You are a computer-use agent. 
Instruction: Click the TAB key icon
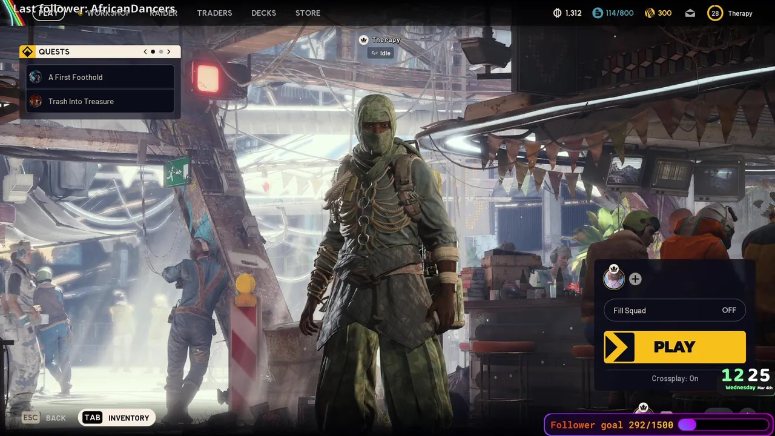coord(92,417)
